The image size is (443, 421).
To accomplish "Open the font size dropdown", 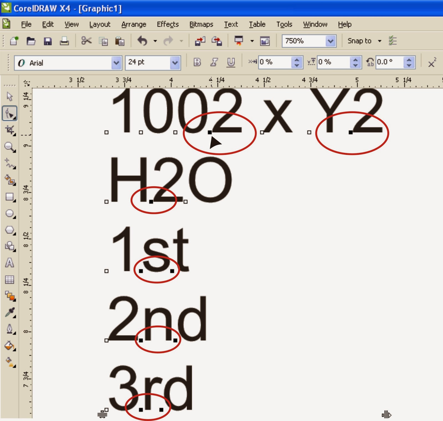I will click(x=174, y=63).
